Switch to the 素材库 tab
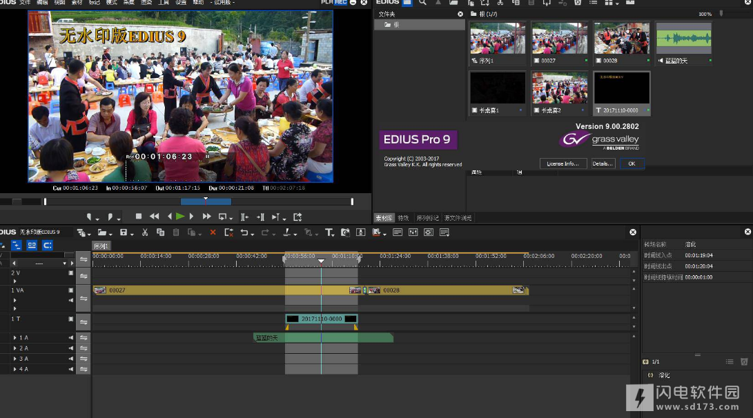Image resolution: width=753 pixels, height=418 pixels. pos(384,218)
